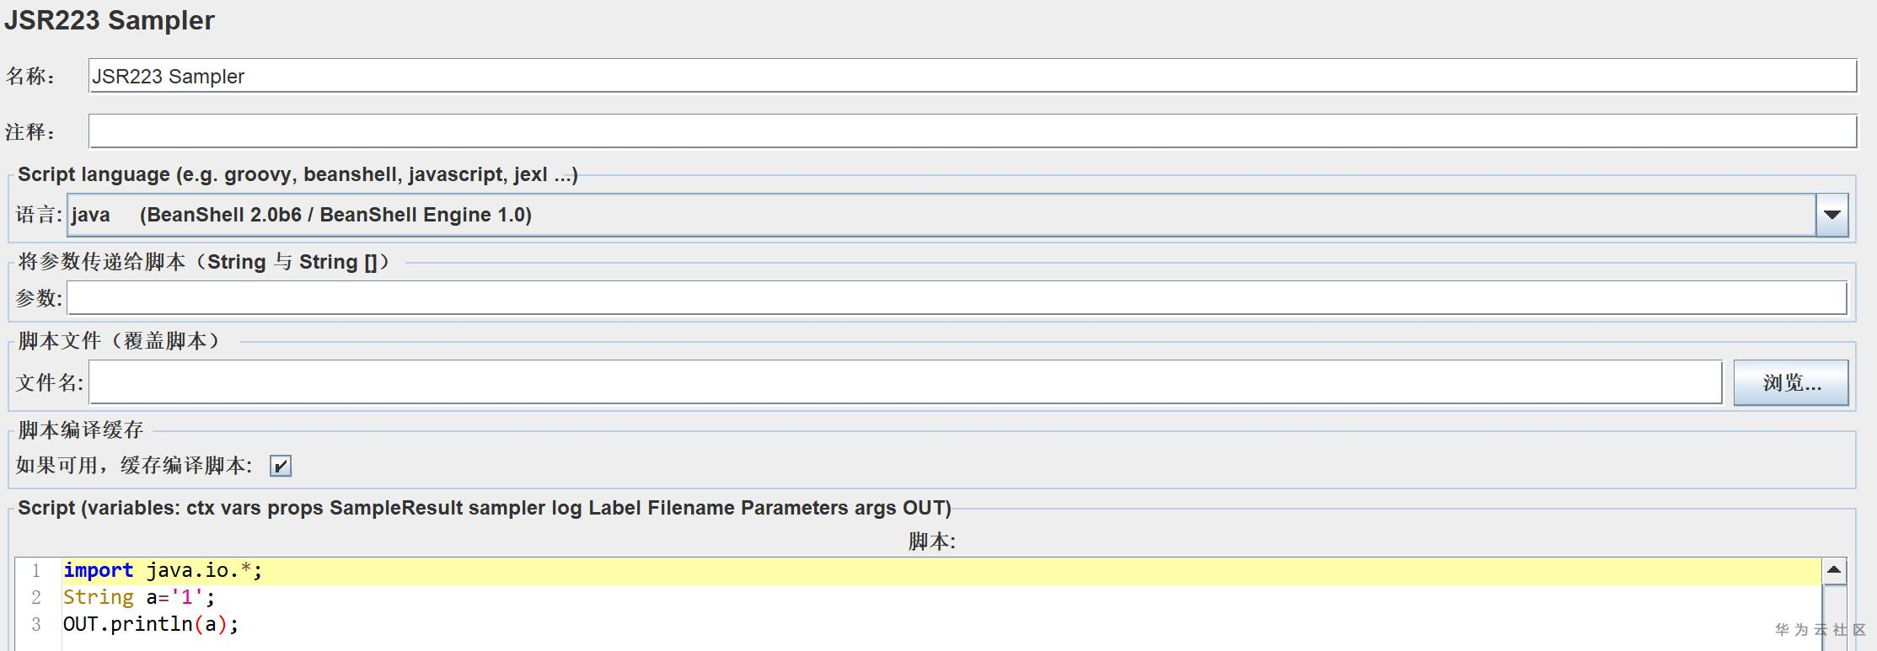
Task: Click line number 2 in editor gutter
Action: click(x=36, y=598)
